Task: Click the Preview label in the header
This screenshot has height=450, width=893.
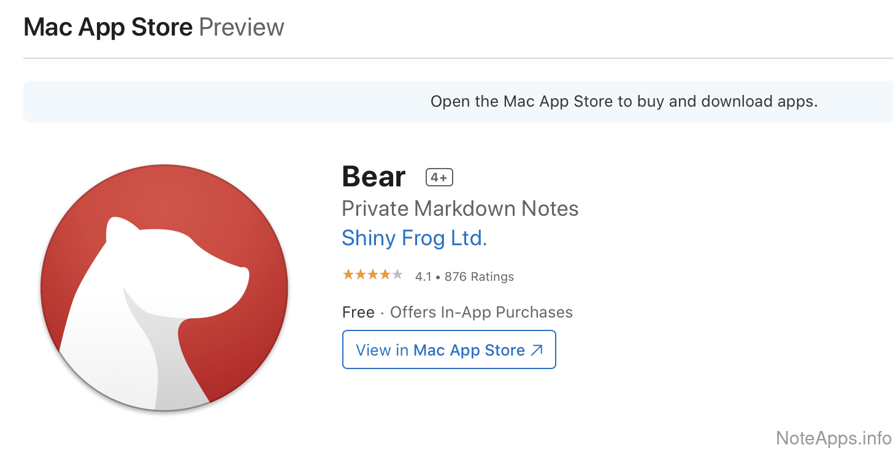Action: [x=242, y=28]
